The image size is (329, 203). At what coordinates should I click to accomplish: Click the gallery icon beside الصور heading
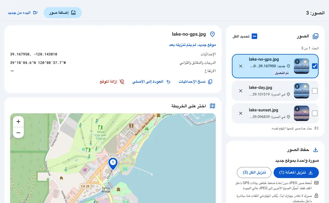[316, 36]
